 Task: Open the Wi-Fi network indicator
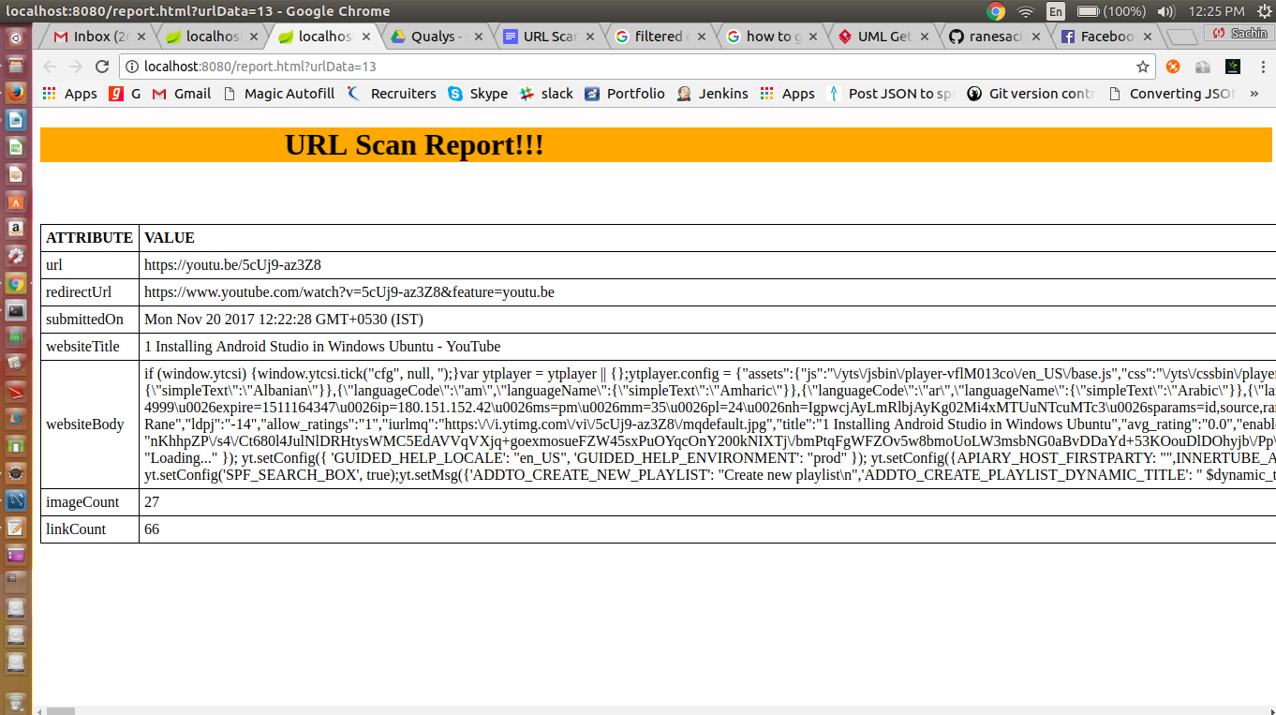(x=1026, y=11)
